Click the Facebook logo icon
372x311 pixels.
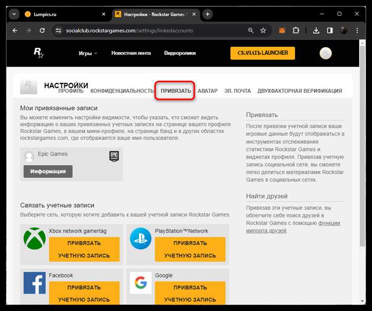point(35,283)
